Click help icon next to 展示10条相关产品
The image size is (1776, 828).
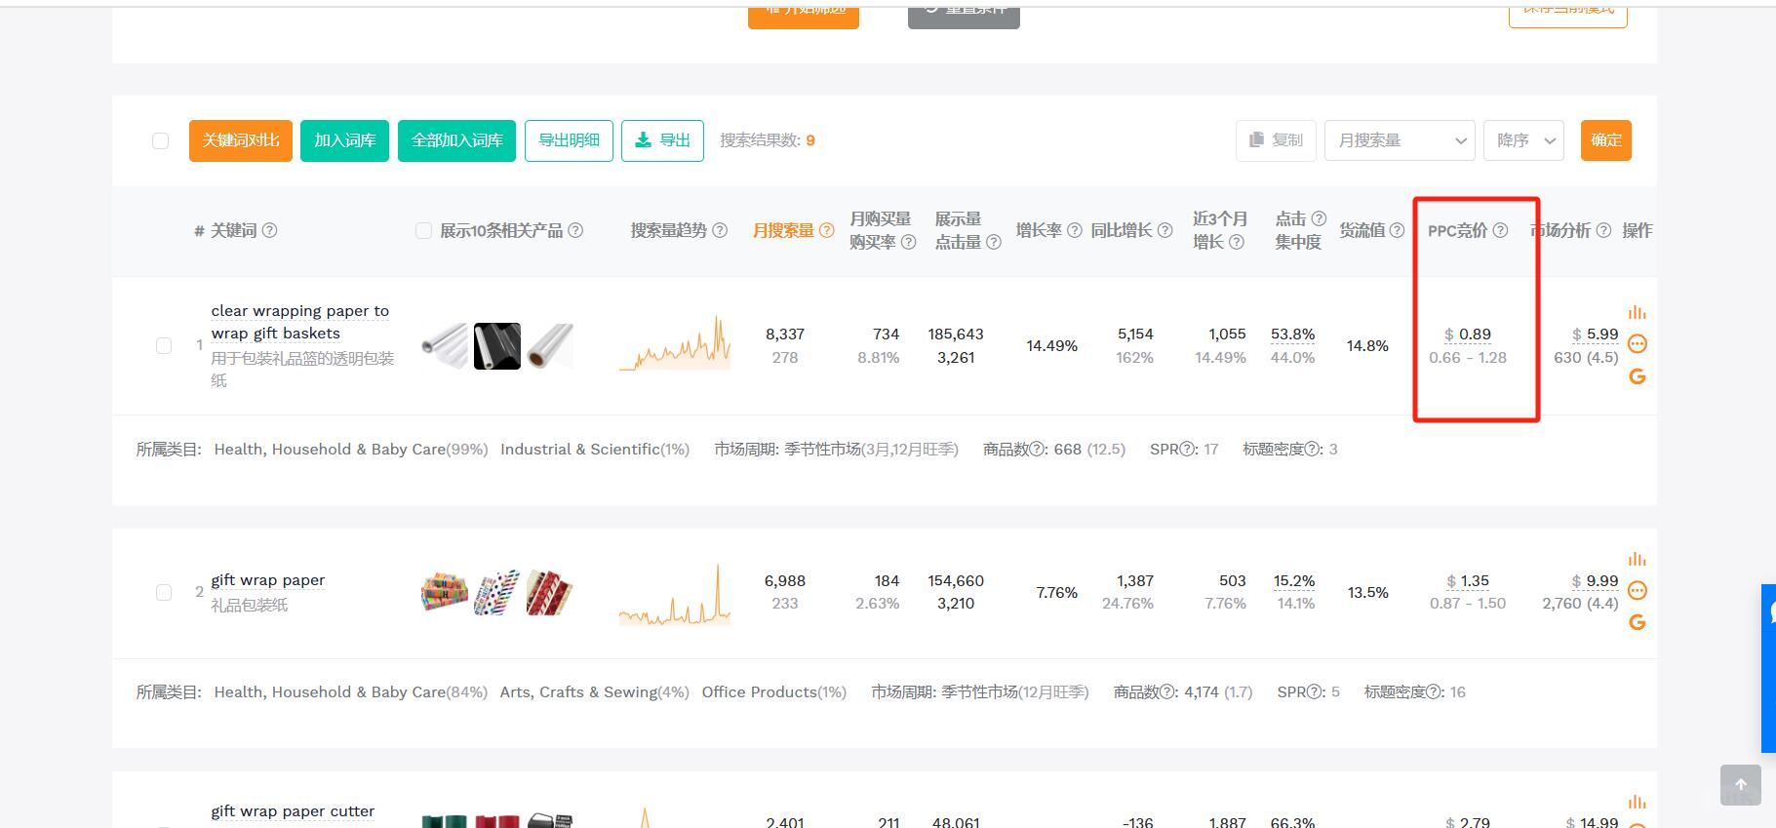click(x=575, y=231)
